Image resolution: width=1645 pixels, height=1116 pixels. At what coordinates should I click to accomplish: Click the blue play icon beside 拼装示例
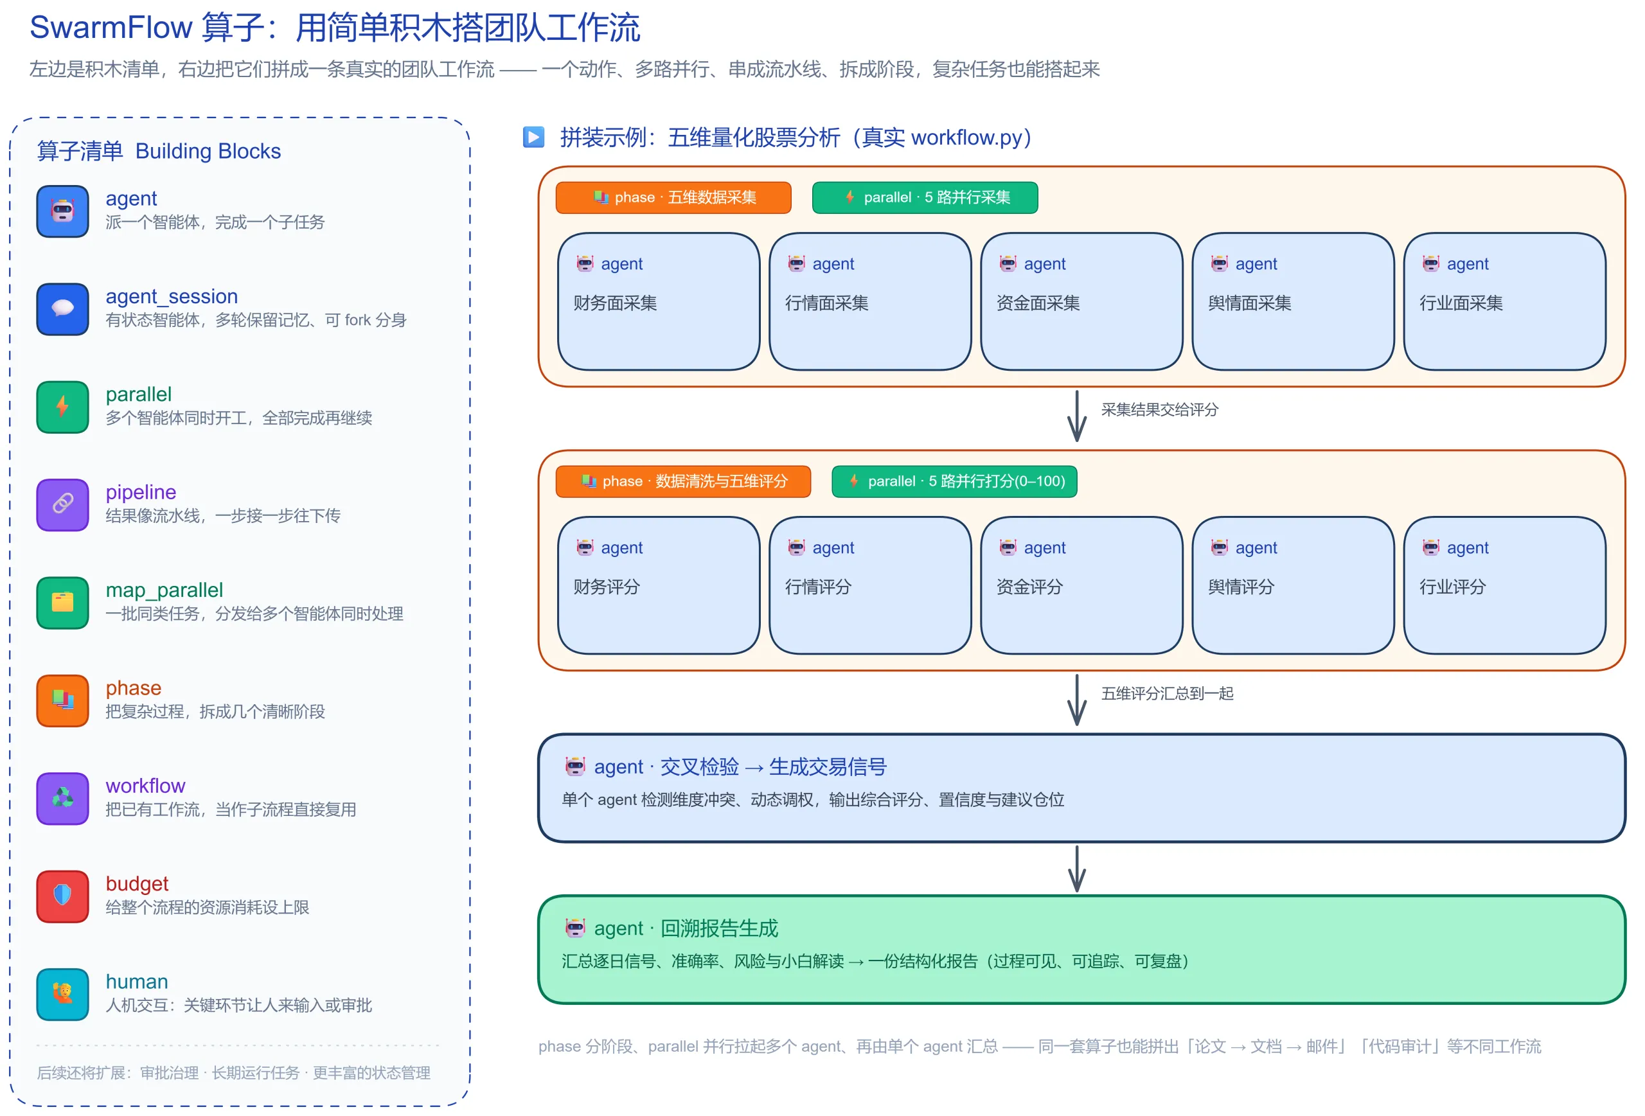[x=533, y=137]
